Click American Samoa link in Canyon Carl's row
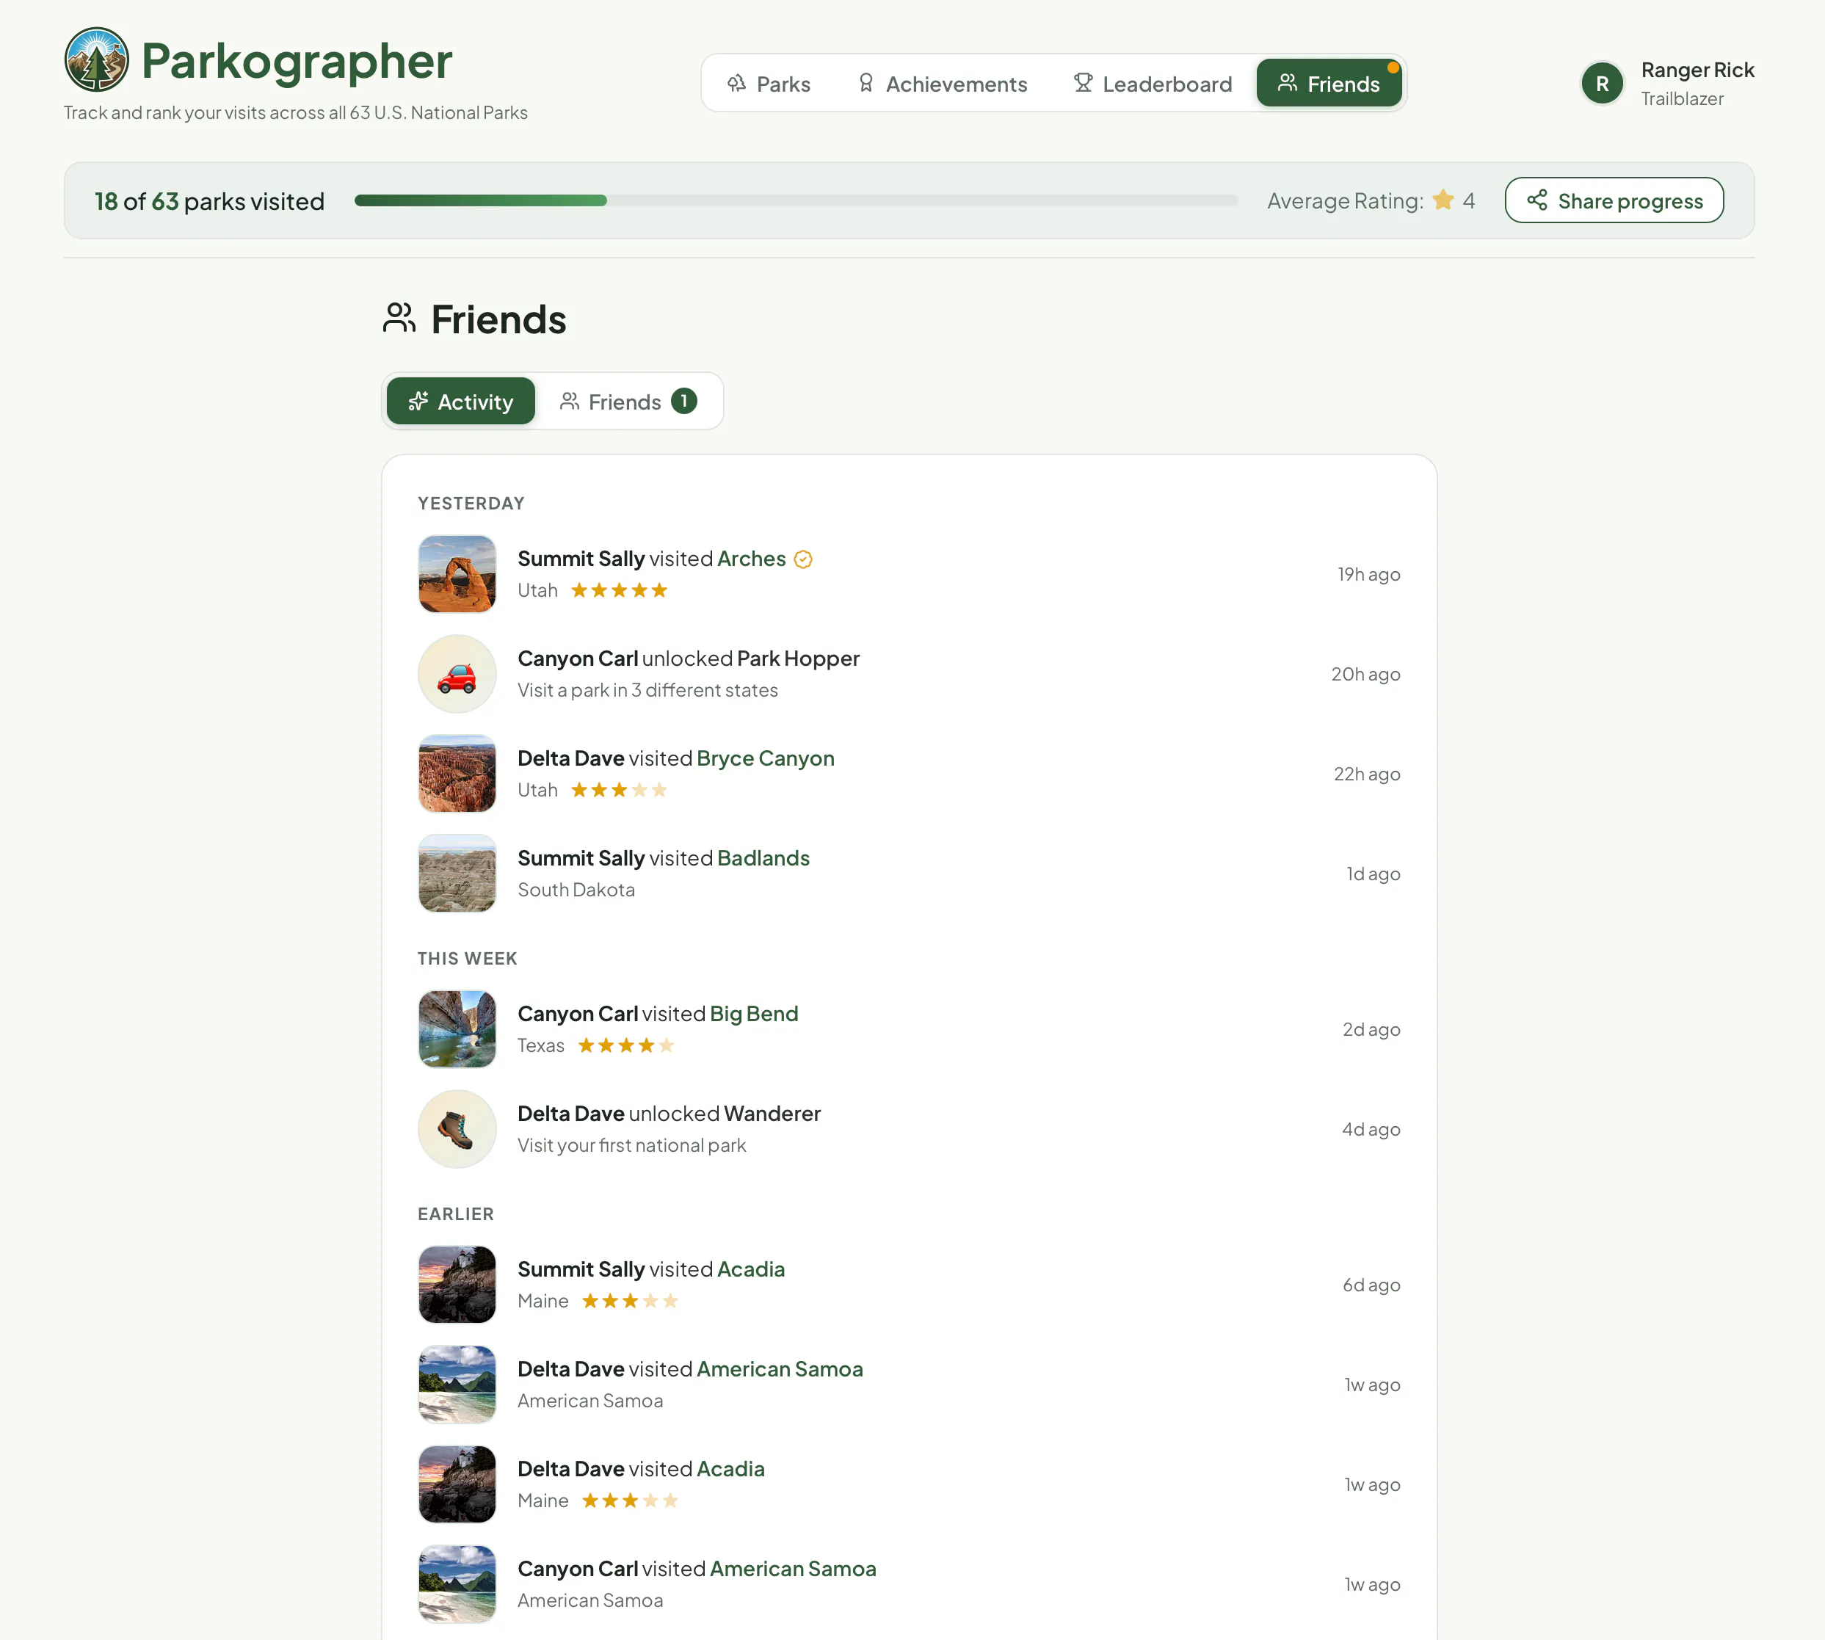 click(x=793, y=1570)
